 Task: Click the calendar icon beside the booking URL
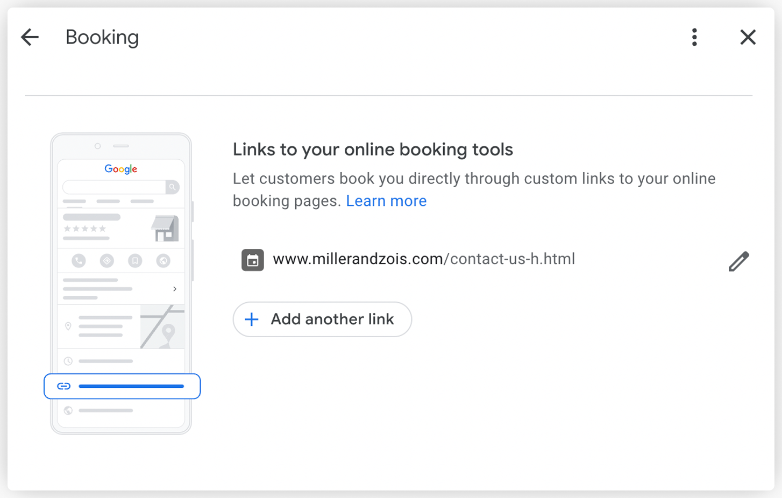click(252, 260)
